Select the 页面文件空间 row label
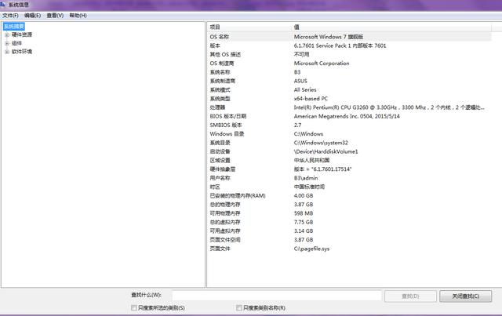The height and width of the screenshot is (316, 502). point(225,240)
